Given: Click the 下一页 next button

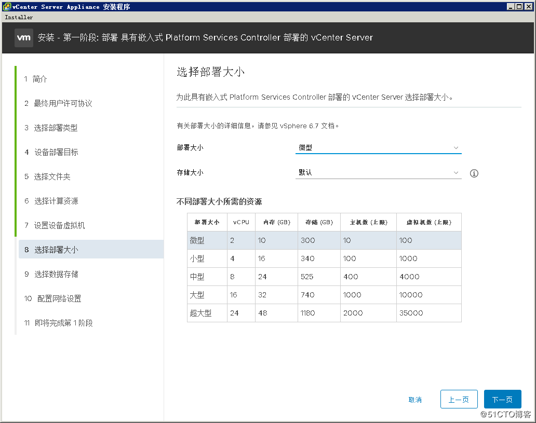Looking at the screenshot, I should point(503,399).
